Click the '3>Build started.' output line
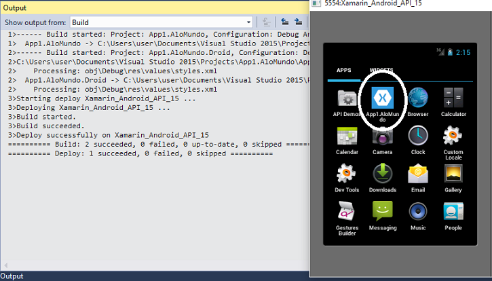Image resolution: width=492 pixels, height=281 pixels. tap(41, 117)
